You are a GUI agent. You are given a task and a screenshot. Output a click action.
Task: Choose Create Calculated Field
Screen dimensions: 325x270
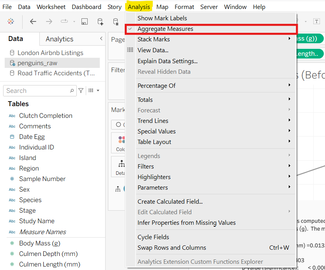pyautogui.click(x=170, y=202)
